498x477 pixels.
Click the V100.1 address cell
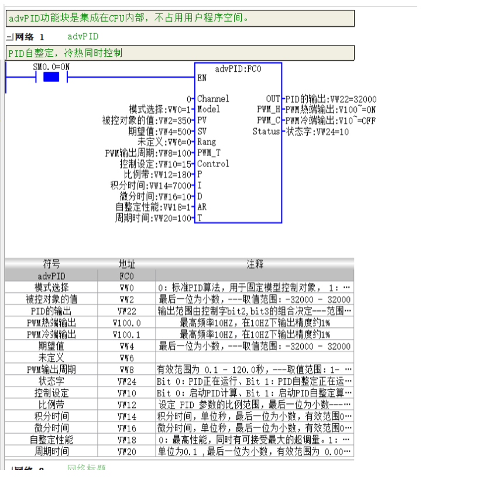click(x=127, y=334)
